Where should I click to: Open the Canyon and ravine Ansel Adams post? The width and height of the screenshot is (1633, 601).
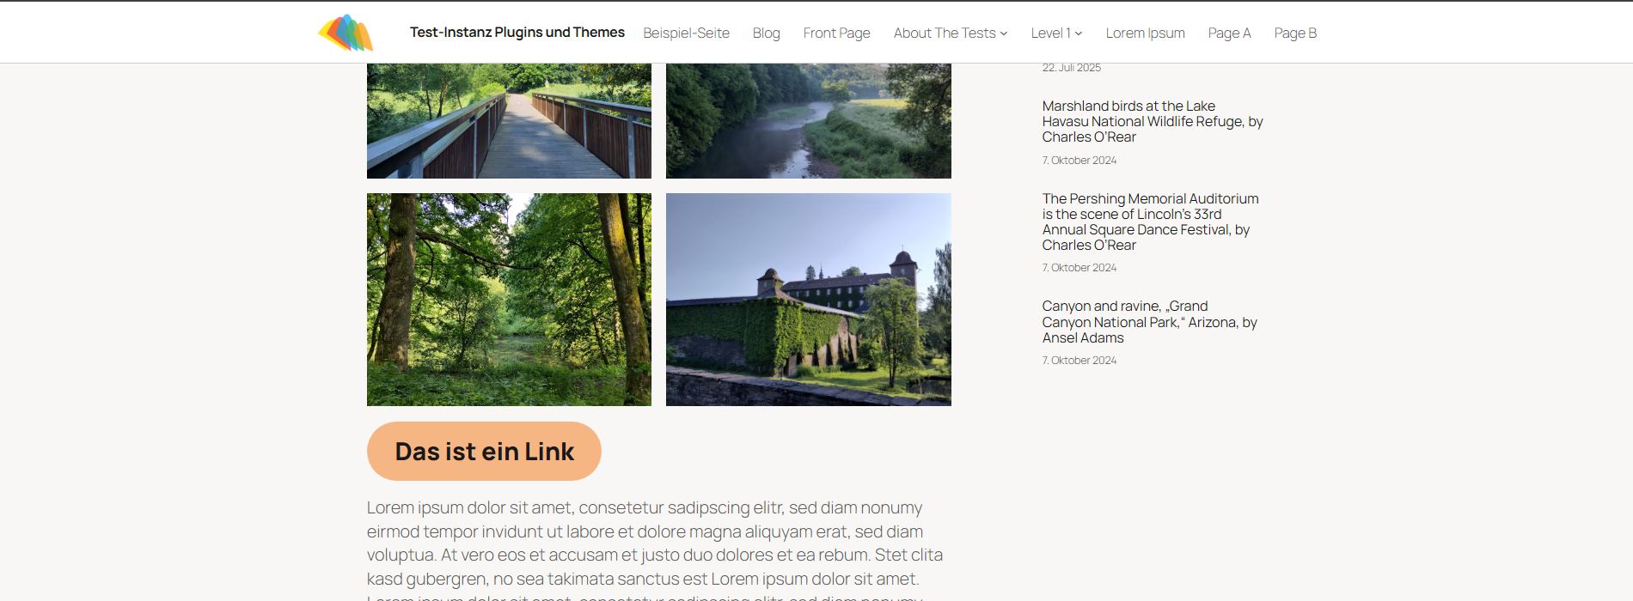[x=1149, y=322]
